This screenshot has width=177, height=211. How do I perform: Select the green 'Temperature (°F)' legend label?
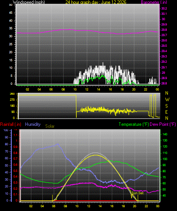[134, 124]
